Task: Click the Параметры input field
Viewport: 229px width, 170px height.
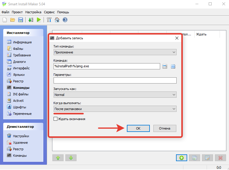Action: pyautogui.click(x=115, y=80)
